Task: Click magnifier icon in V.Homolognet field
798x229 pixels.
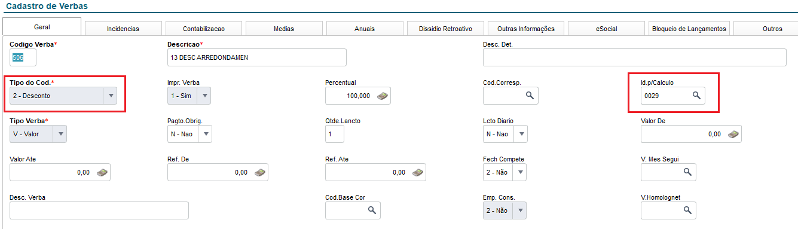Action: click(x=687, y=210)
